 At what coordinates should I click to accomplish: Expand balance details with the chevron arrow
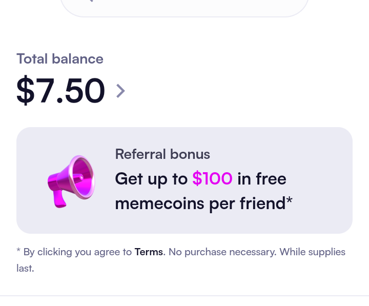tap(120, 91)
